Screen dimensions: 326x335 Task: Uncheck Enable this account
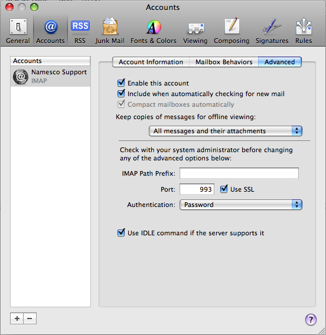[121, 83]
